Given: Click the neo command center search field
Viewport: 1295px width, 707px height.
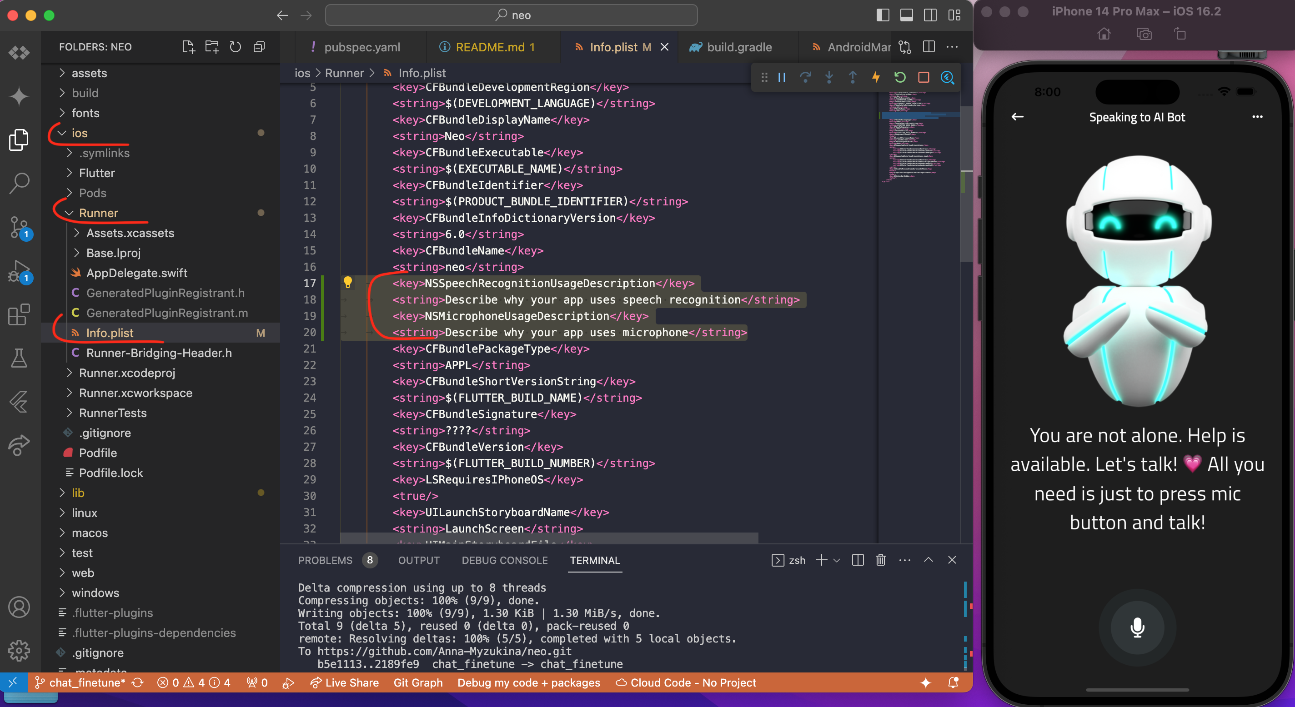Looking at the screenshot, I should 511,15.
